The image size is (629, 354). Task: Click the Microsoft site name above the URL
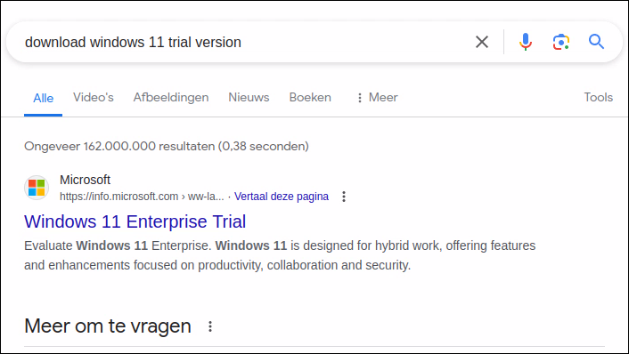tap(85, 180)
